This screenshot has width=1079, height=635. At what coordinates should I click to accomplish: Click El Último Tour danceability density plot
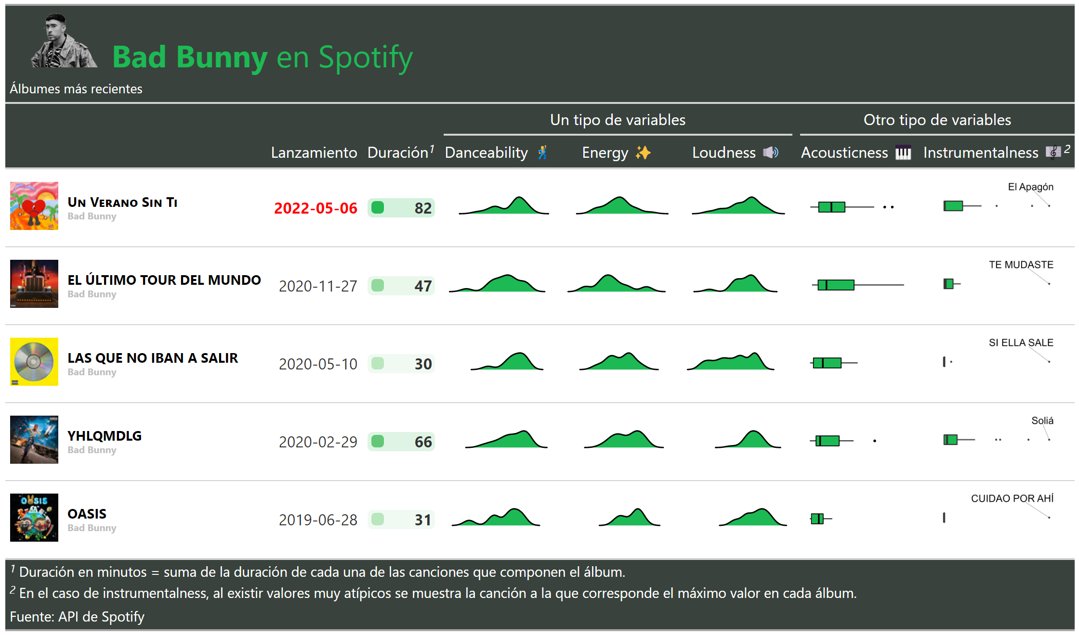pyautogui.click(x=497, y=283)
